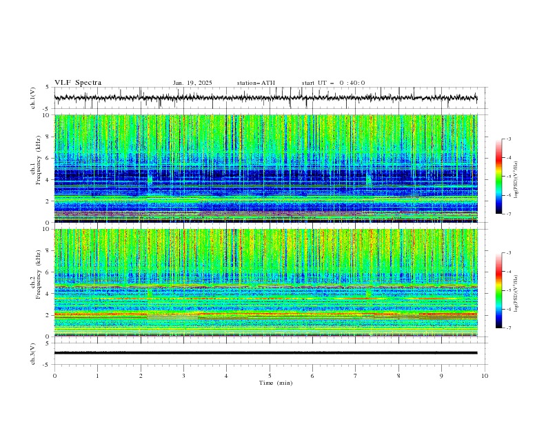This screenshot has height=422, width=546.
Task: Click the ch.3 waveform black trace
Action: (x=265, y=353)
